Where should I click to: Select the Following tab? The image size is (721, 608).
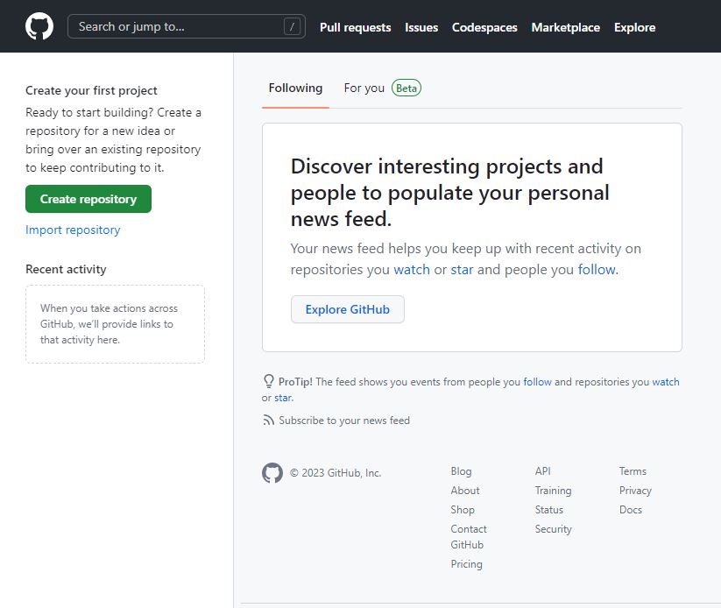[x=295, y=88]
